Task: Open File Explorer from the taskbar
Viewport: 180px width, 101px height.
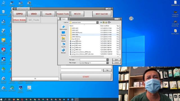Action: [18, 100]
